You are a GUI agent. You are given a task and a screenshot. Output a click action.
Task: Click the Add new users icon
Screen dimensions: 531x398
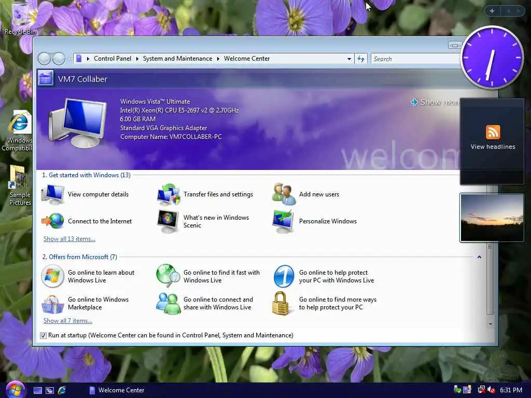284,194
